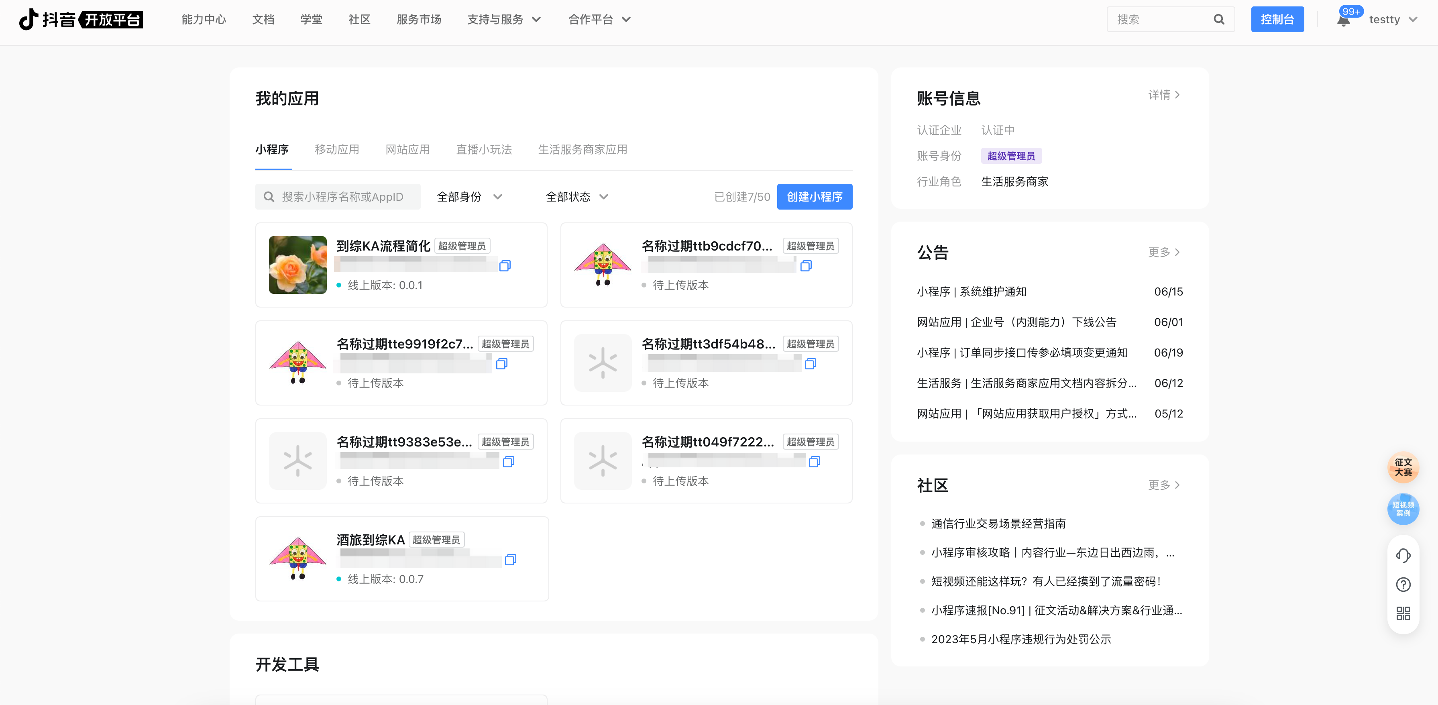This screenshot has height=705, width=1438.
Task: Open community post 小程序速报[No.91]
Action: pos(1056,611)
